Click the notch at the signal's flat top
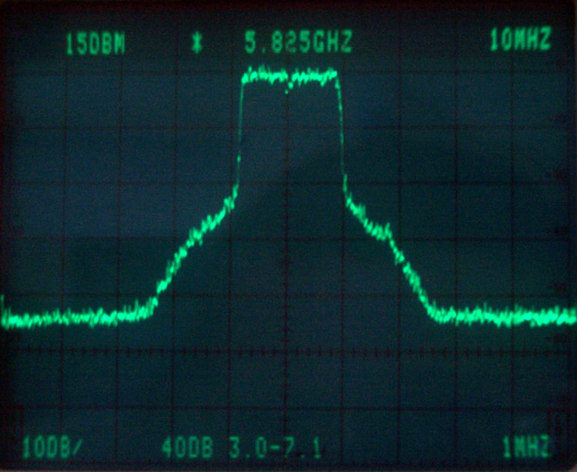Image resolution: width=577 pixels, height=472 pixels. tap(288, 86)
